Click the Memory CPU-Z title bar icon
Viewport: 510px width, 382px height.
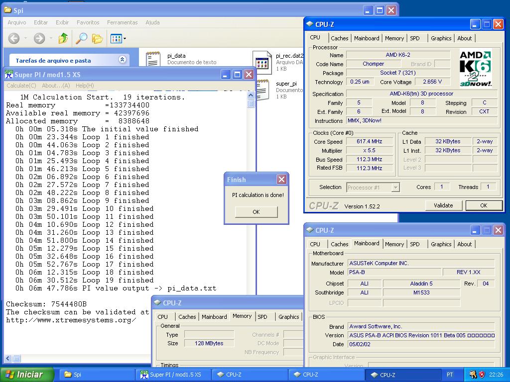coord(158,303)
